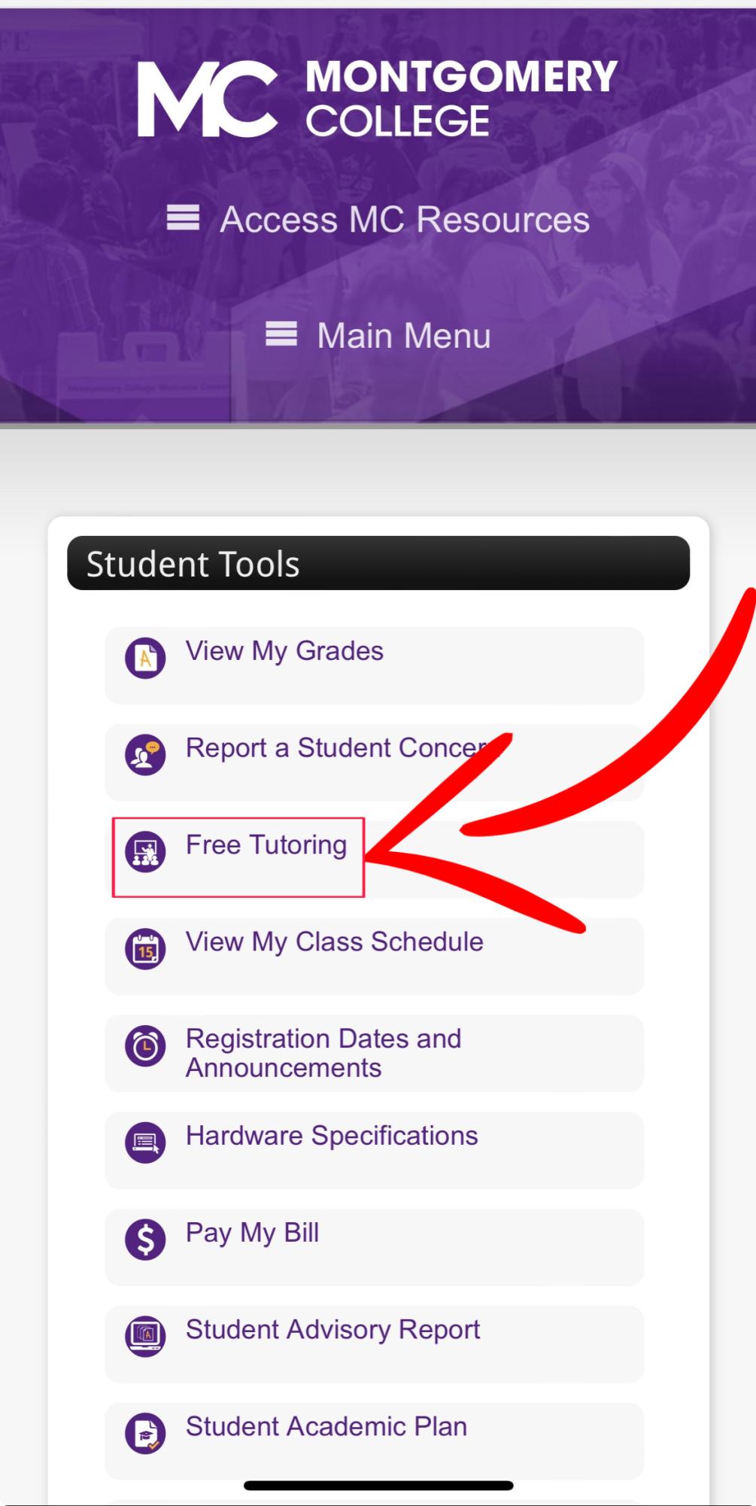This screenshot has width=756, height=1506.
Task: Expand the Access MC Resources menu
Action: 183,218
